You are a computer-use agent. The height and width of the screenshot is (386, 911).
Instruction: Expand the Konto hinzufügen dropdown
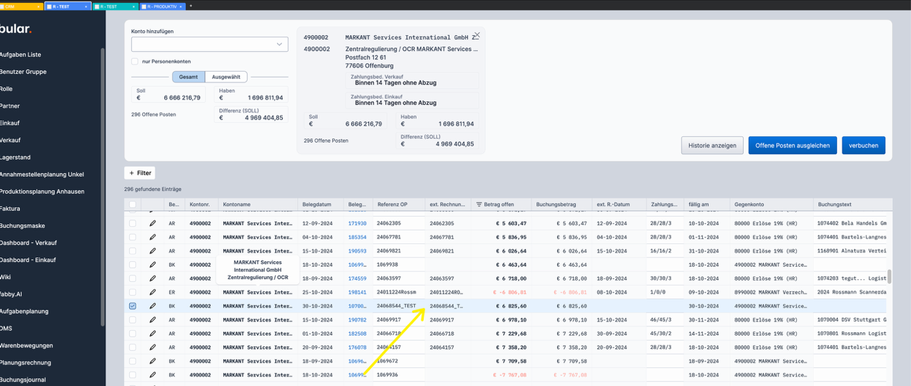tap(279, 44)
